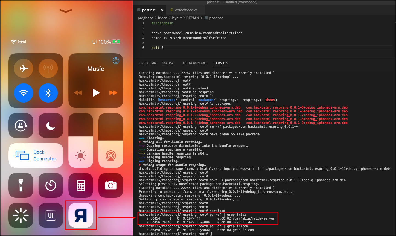The height and width of the screenshot is (236, 396).
Task: Open the OUTPUT panel tab
Action: point(168,63)
